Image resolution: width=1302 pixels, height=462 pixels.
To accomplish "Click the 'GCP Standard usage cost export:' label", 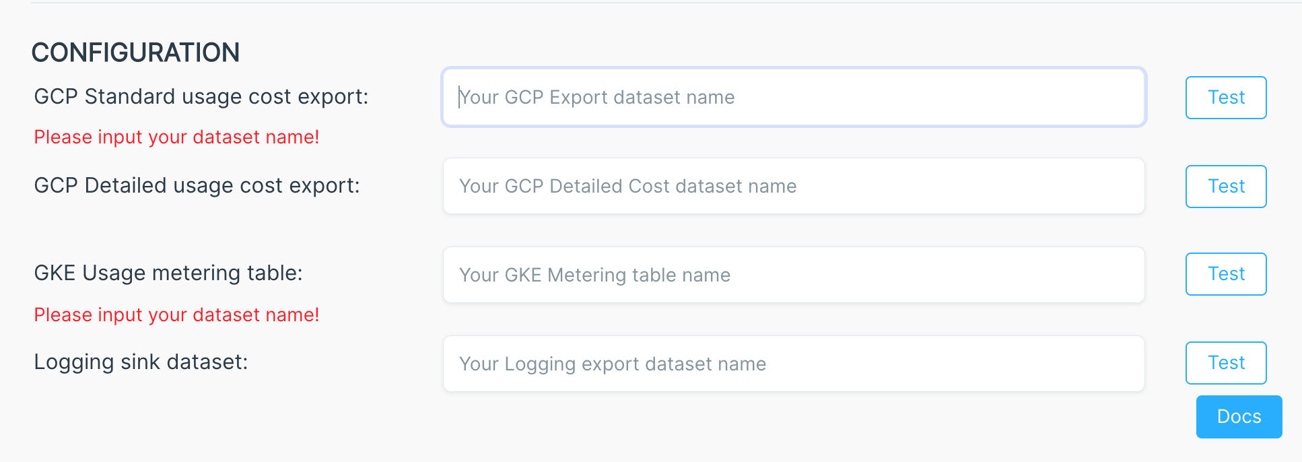I will pyautogui.click(x=201, y=97).
